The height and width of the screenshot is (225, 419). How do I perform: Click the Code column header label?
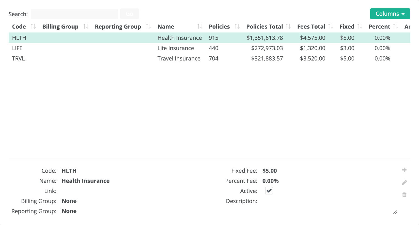[19, 26]
